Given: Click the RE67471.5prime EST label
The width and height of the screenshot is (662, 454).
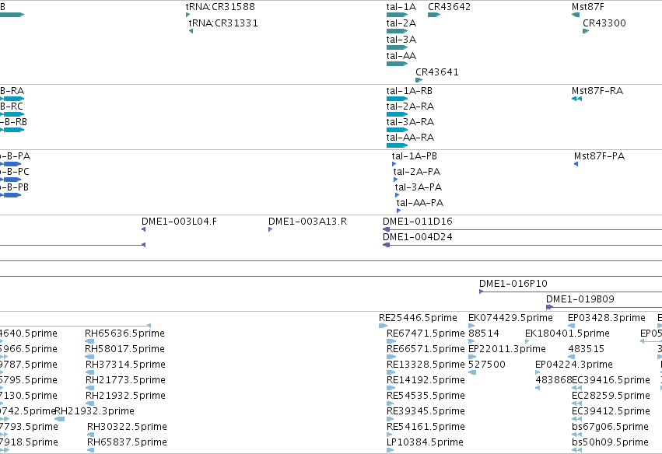Looking at the screenshot, I should (x=426, y=334).
